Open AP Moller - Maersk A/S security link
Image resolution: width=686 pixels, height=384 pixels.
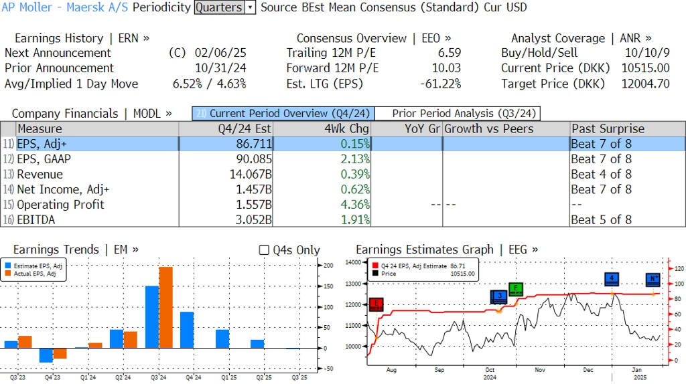pyautogui.click(x=65, y=7)
